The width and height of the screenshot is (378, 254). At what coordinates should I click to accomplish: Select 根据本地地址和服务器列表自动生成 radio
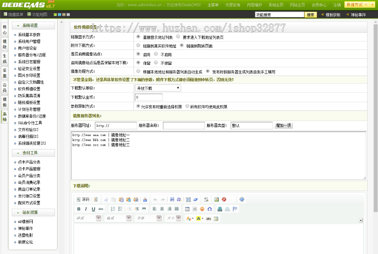pyautogui.click(x=138, y=71)
